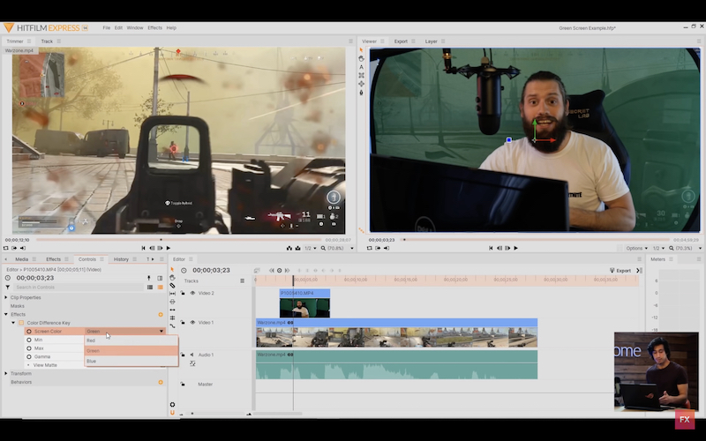Toggle visibility of the Video 2 track
This screenshot has width=706, height=441.
click(x=192, y=293)
